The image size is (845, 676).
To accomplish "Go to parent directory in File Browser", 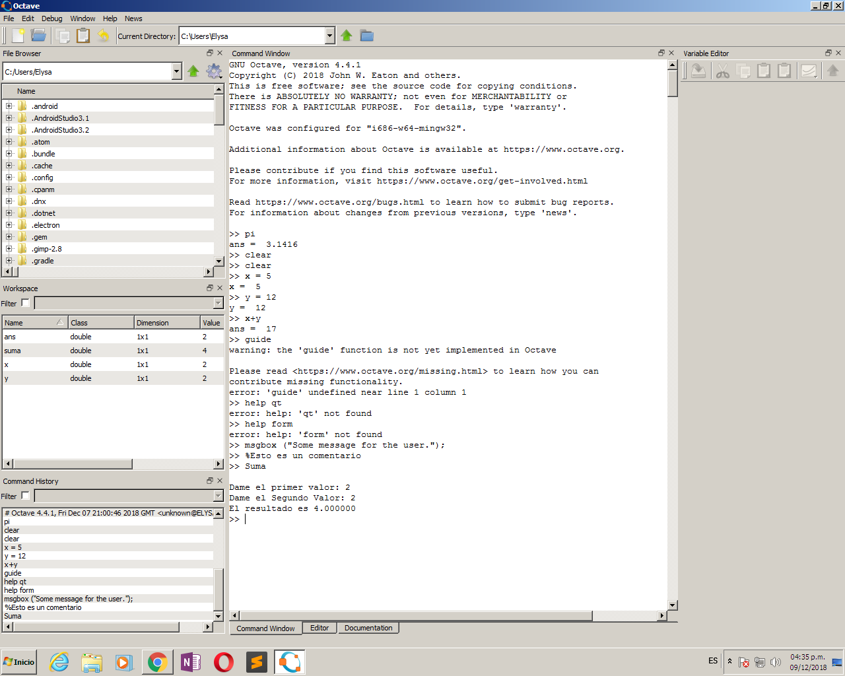I will point(193,71).
